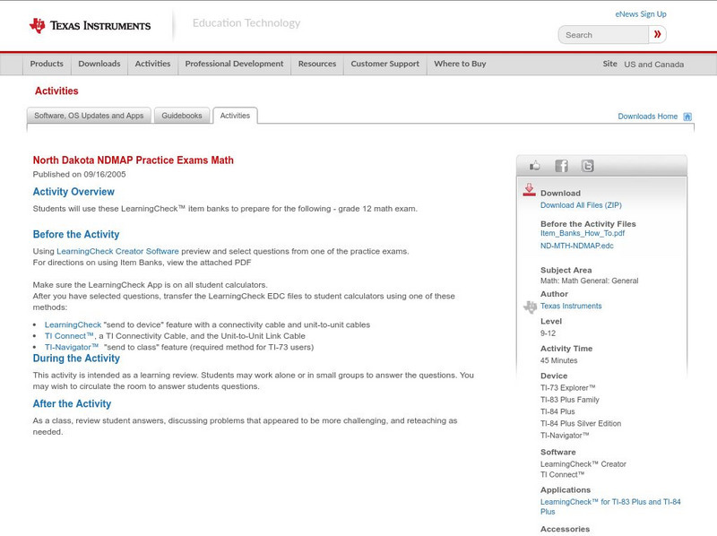Open the Products menu
The image size is (717, 536).
47,64
